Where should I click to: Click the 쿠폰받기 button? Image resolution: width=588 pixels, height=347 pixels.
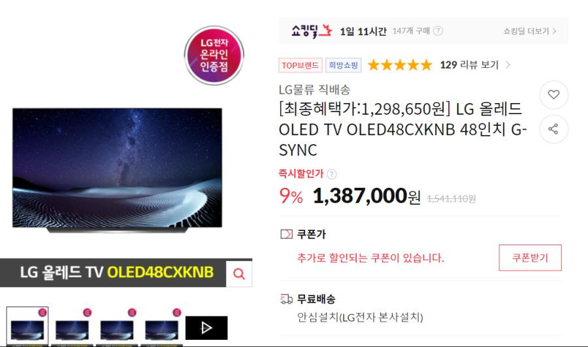click(x=530, y=258)
